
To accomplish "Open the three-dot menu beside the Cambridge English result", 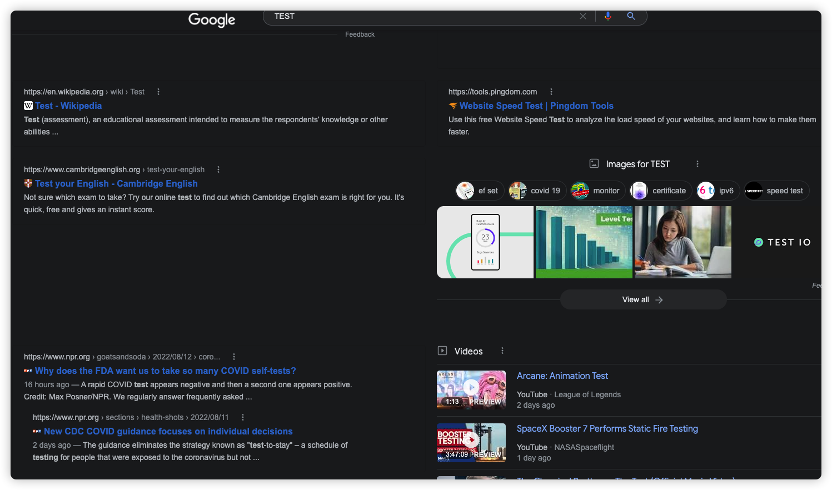I will click(218, 169).
